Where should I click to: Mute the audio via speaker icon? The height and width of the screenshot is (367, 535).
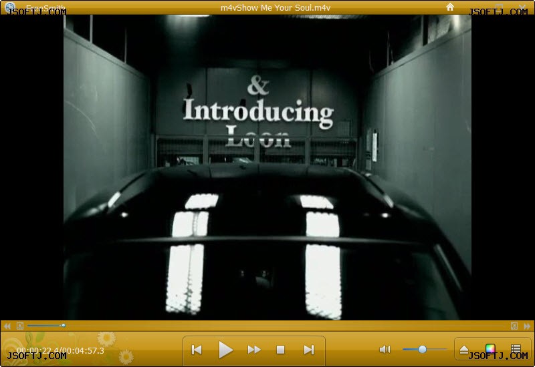(x=385, y=349)
